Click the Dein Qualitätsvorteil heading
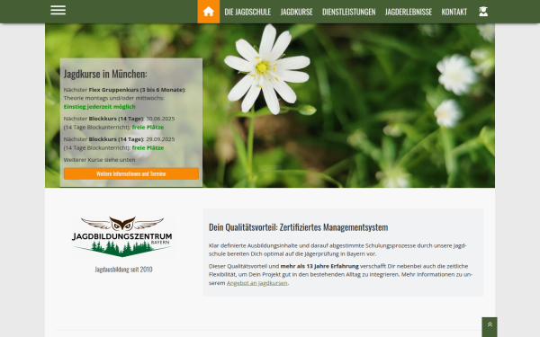 tap(298, 227)
